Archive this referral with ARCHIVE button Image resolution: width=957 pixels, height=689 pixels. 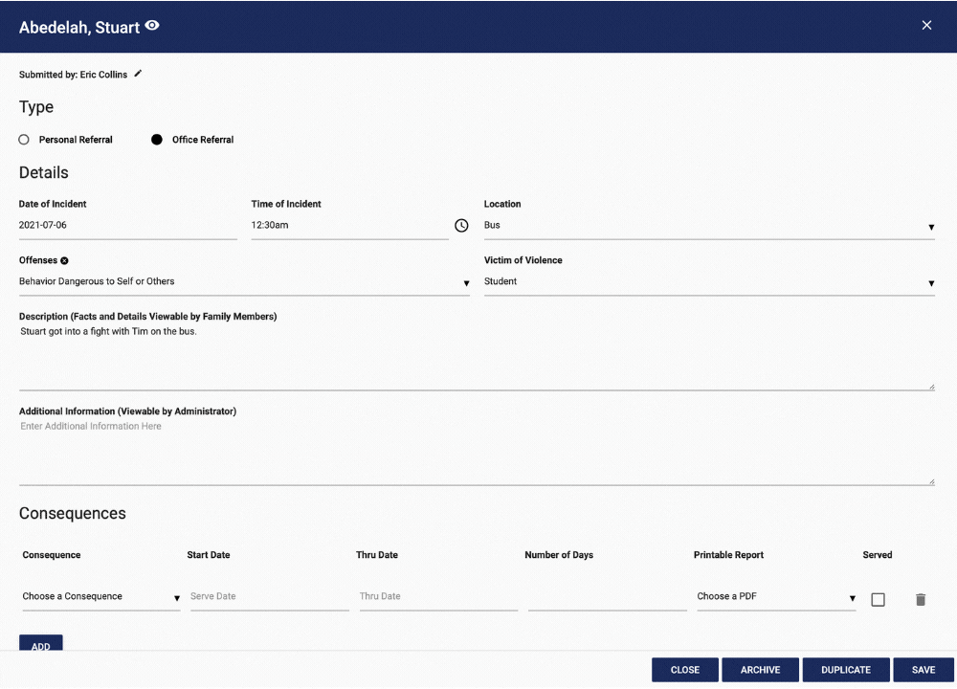pyautogui.click(x=760, y=670)
